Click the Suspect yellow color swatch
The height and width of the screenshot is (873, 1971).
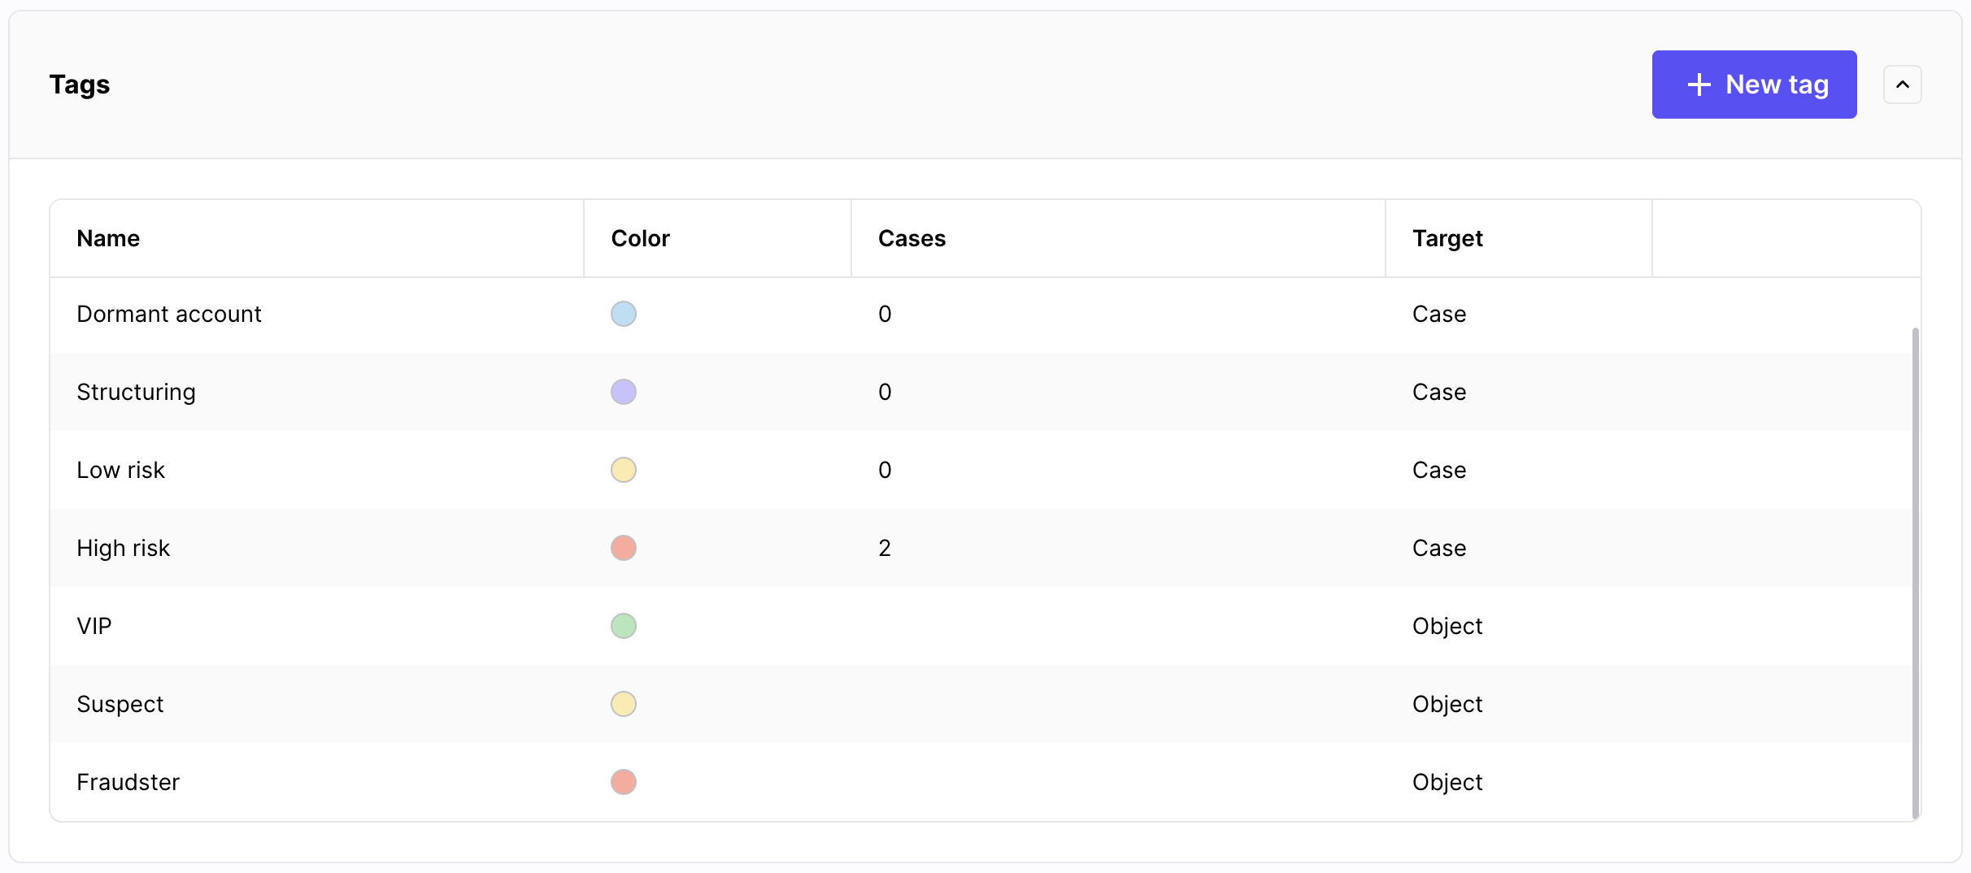coord(624,704)
